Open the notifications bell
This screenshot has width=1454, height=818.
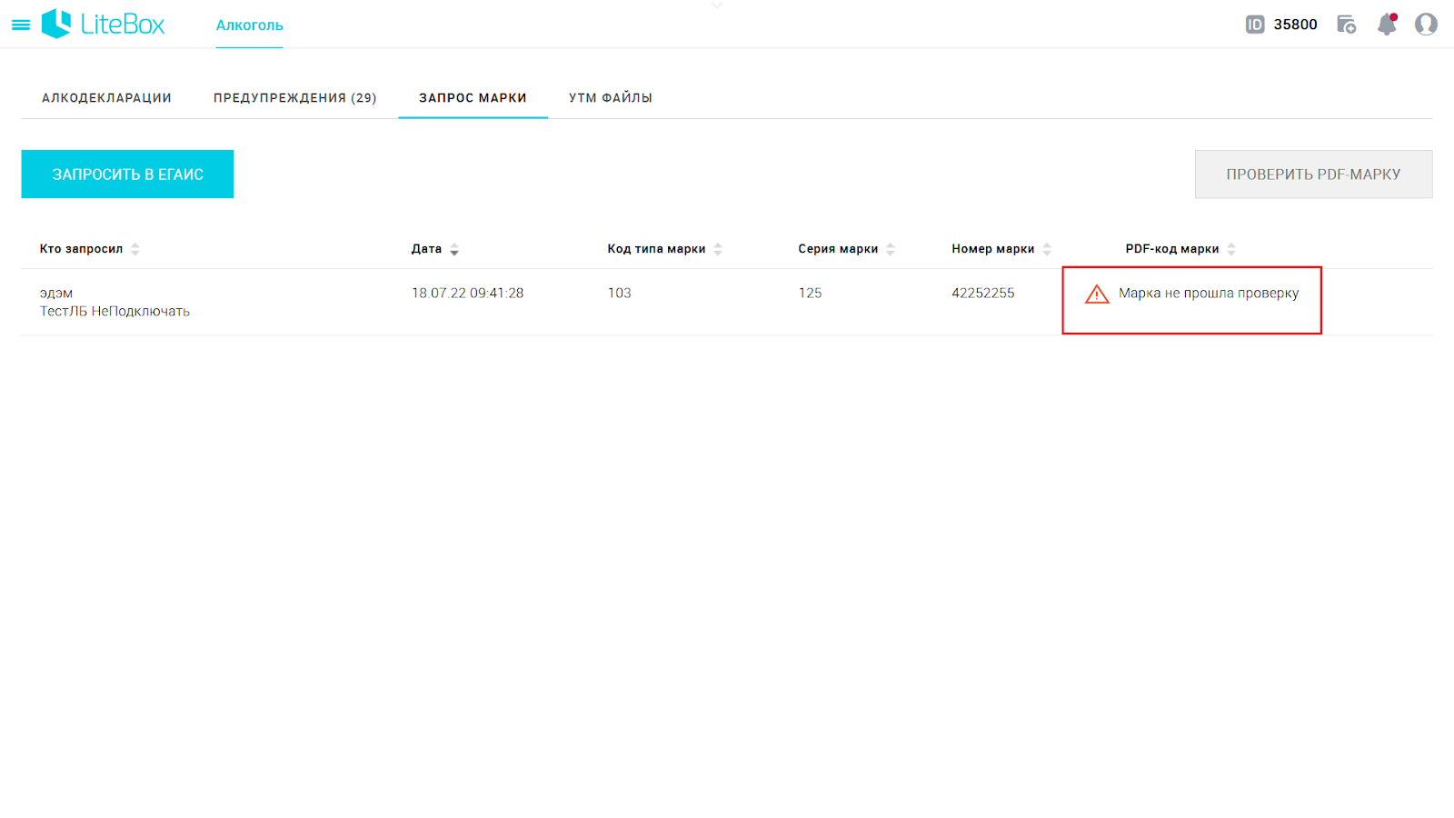pos(1387,25)
